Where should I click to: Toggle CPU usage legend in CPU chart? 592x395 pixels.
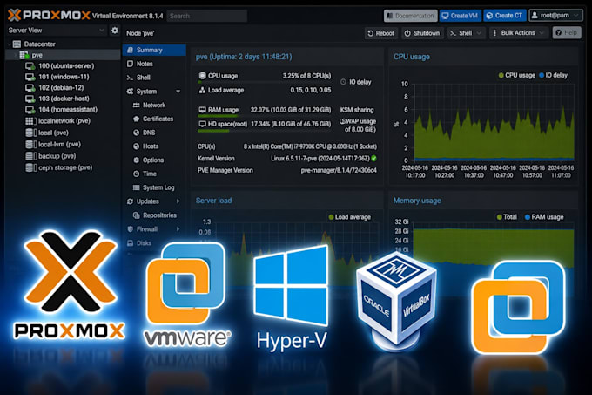tap(517, 75)
